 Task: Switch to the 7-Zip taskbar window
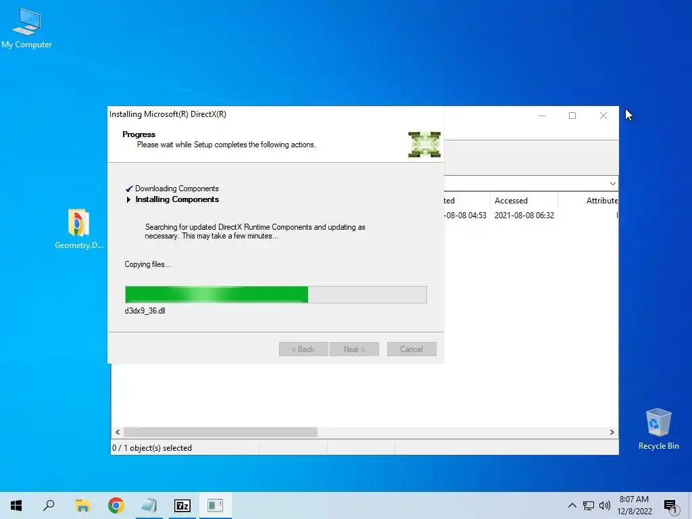click(x=182, y=505)
